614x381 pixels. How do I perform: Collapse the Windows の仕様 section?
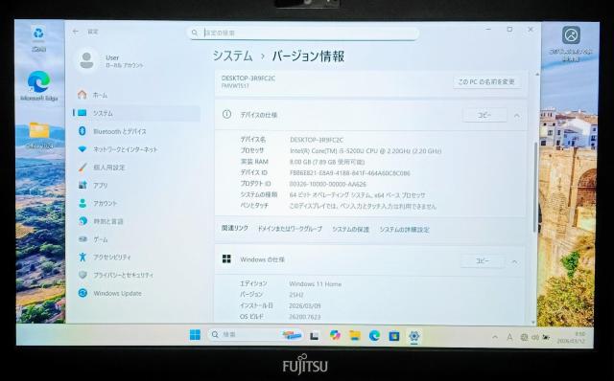pyautogui.click(x=515, y=261)
